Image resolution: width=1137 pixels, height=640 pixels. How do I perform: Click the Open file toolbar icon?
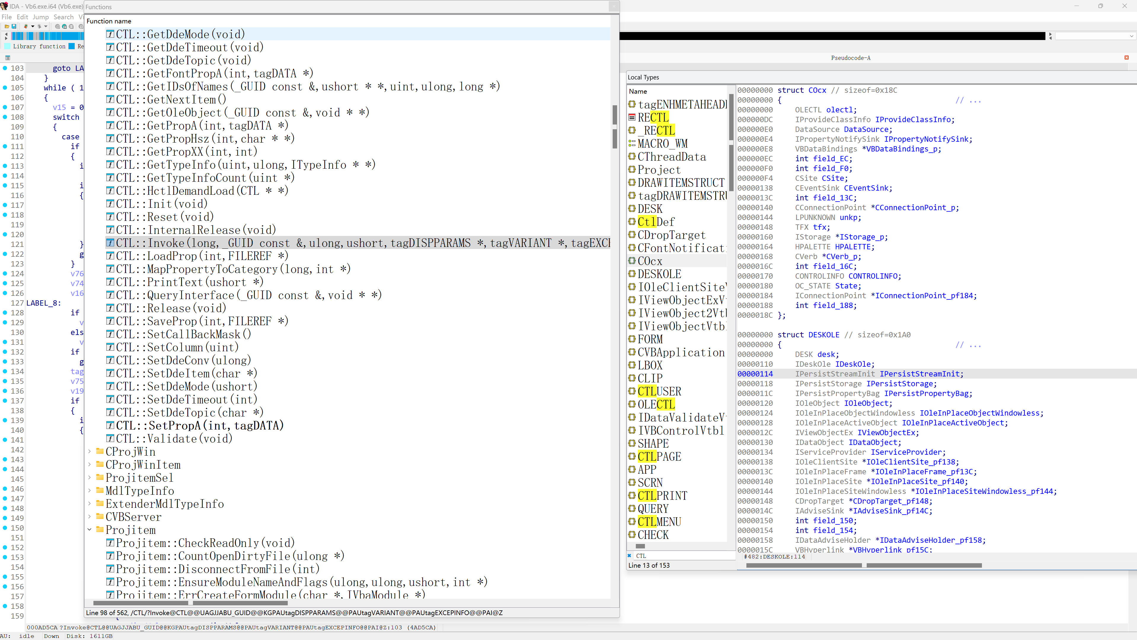pyautogui.click(x=7, y=26)
